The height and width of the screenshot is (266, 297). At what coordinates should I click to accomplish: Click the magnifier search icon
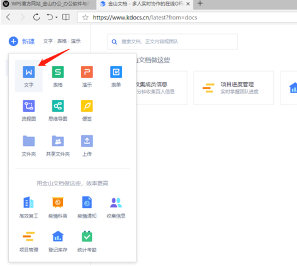pos(115,42)
